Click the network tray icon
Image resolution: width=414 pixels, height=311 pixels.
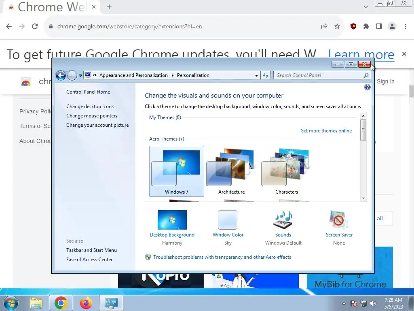coord(363,303)
